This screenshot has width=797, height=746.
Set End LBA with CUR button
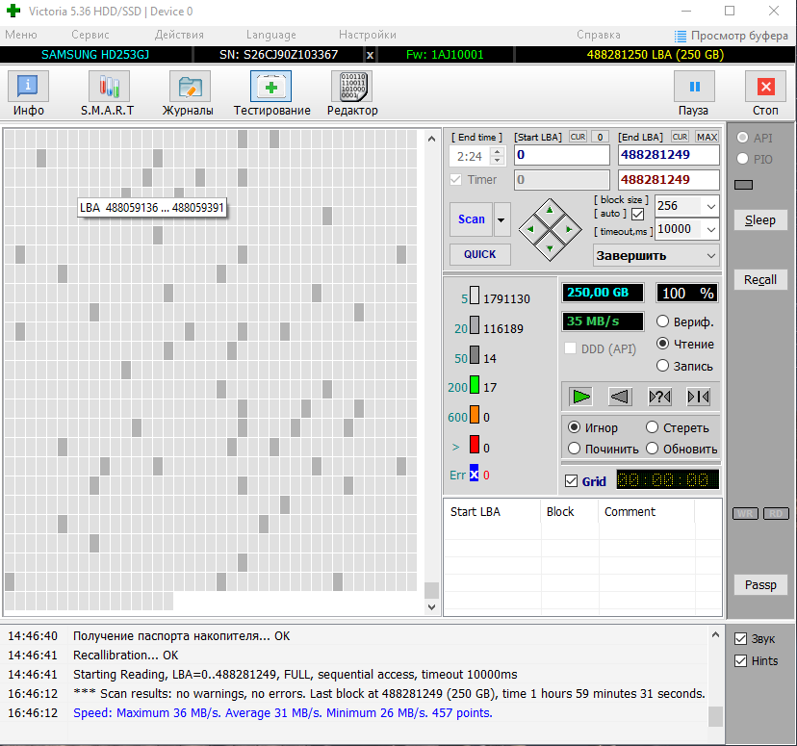(x=681, y=137)
